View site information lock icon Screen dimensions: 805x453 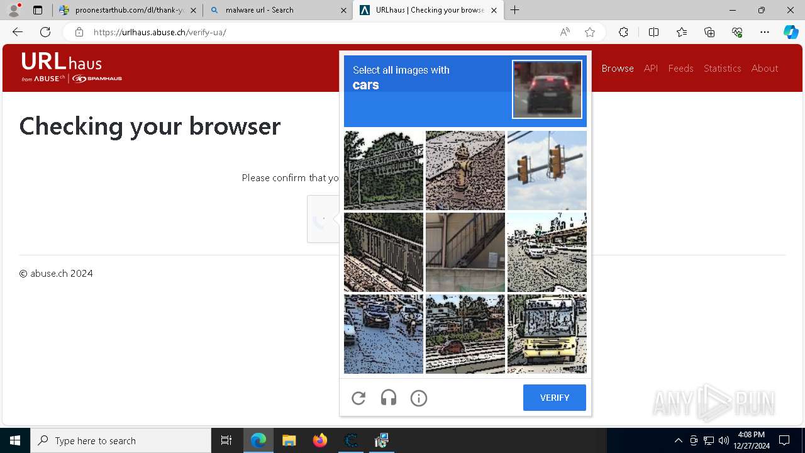point(79,32)
